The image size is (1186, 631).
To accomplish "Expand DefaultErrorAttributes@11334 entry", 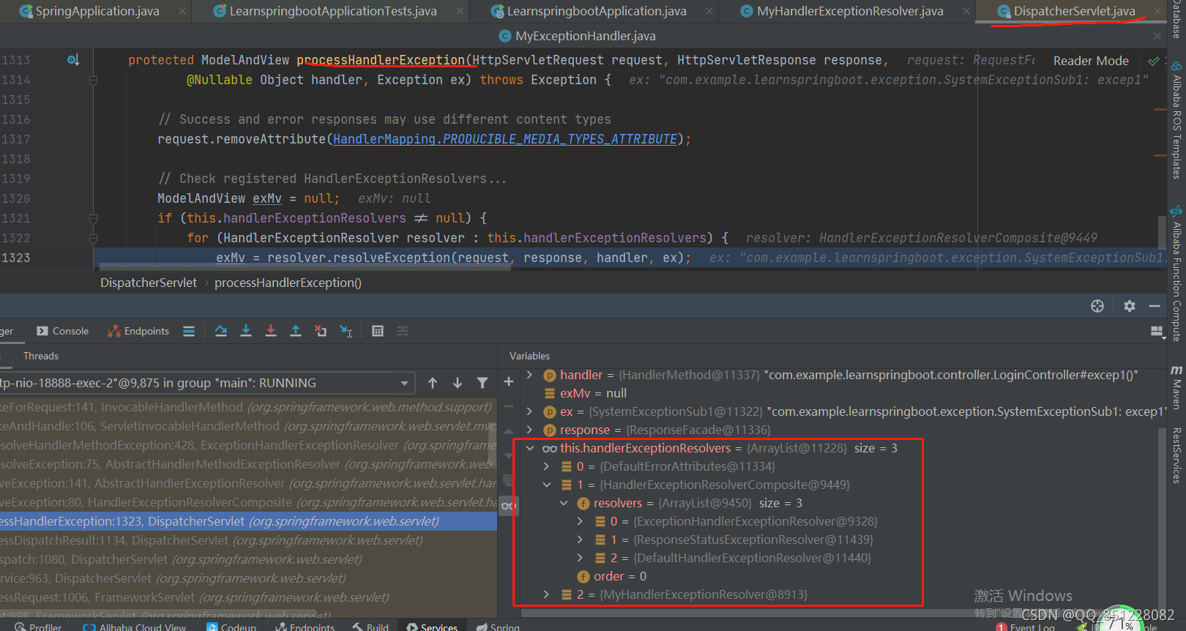I will [x=546, y=466].
